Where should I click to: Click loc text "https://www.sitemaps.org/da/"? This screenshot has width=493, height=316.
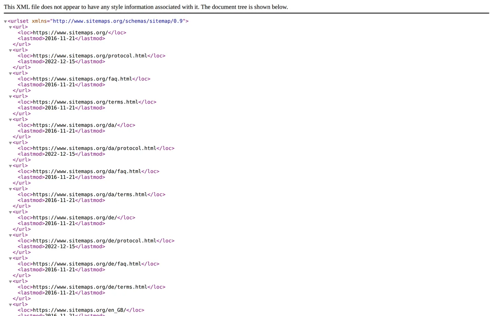(75, 125)
